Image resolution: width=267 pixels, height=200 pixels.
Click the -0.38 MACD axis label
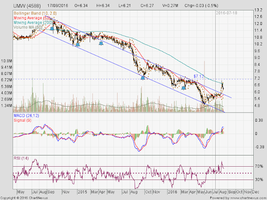coord(259,147)
